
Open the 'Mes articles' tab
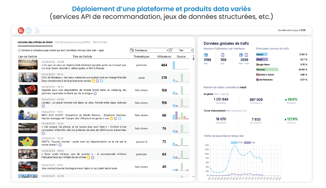[100, 42]
